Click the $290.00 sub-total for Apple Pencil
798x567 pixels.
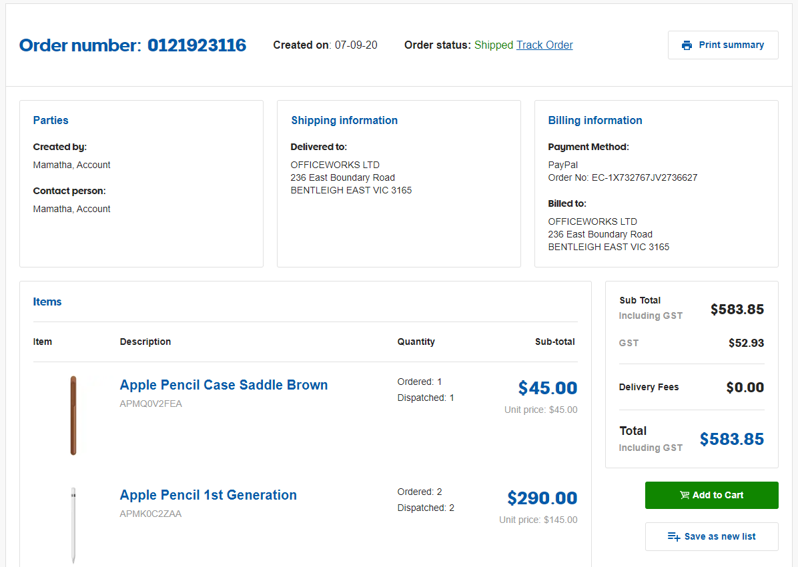click(542, 498)
